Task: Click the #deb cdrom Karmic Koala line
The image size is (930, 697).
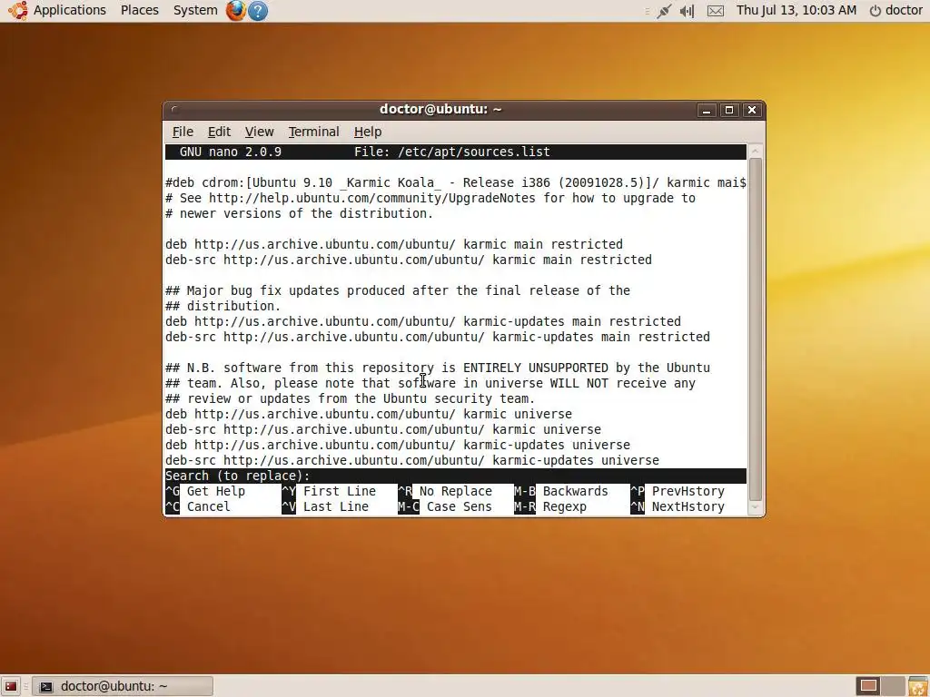Action: pos(456,182)
